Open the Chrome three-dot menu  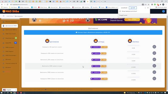(x=166, y=5)
